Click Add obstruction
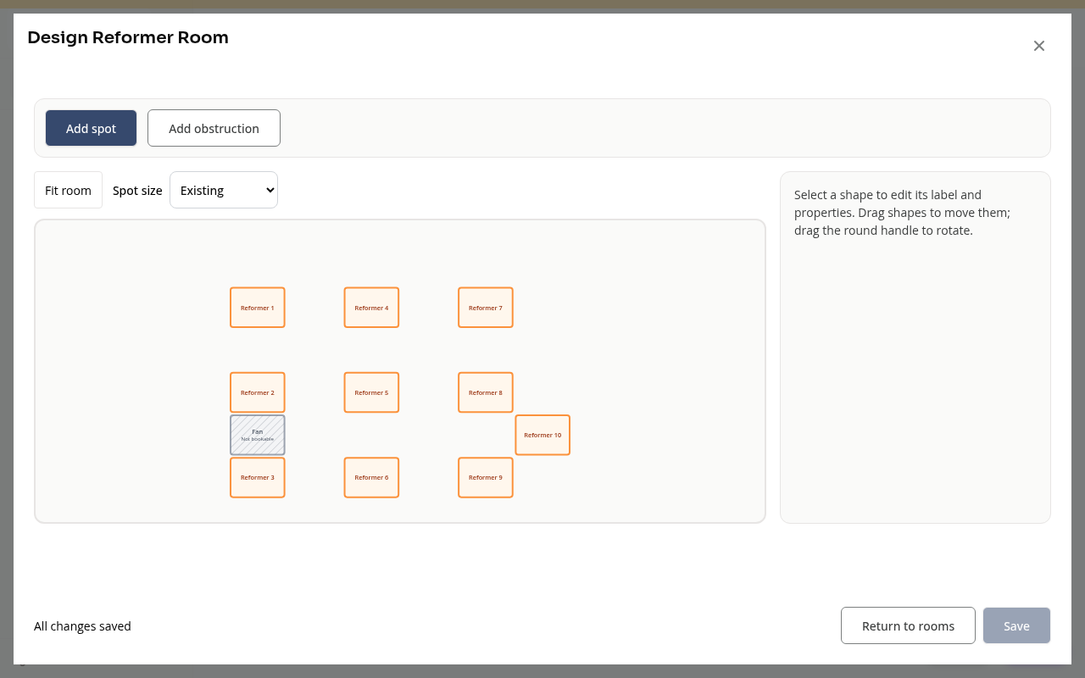Screen dimensions: 1085x678 tap(214, 128)
